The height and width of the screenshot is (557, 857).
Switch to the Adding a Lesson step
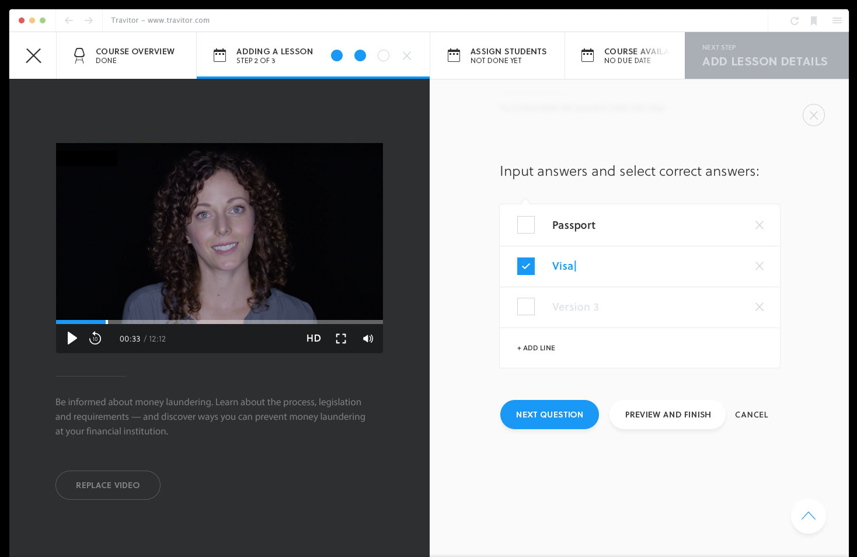click(x=274, y=55)
